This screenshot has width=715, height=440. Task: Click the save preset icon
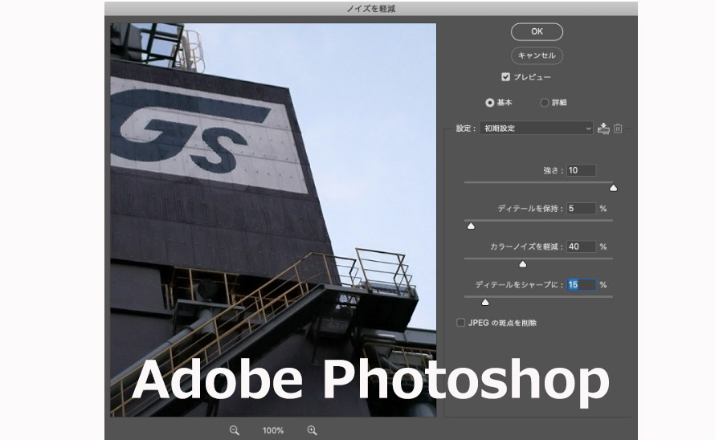(x=603, y=128)
